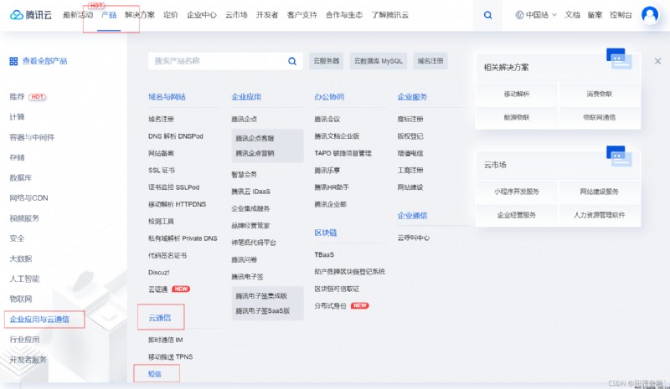Open the 开发者 menu
The height and width of the screenshot is (389, 670).
tap(267, 15)
